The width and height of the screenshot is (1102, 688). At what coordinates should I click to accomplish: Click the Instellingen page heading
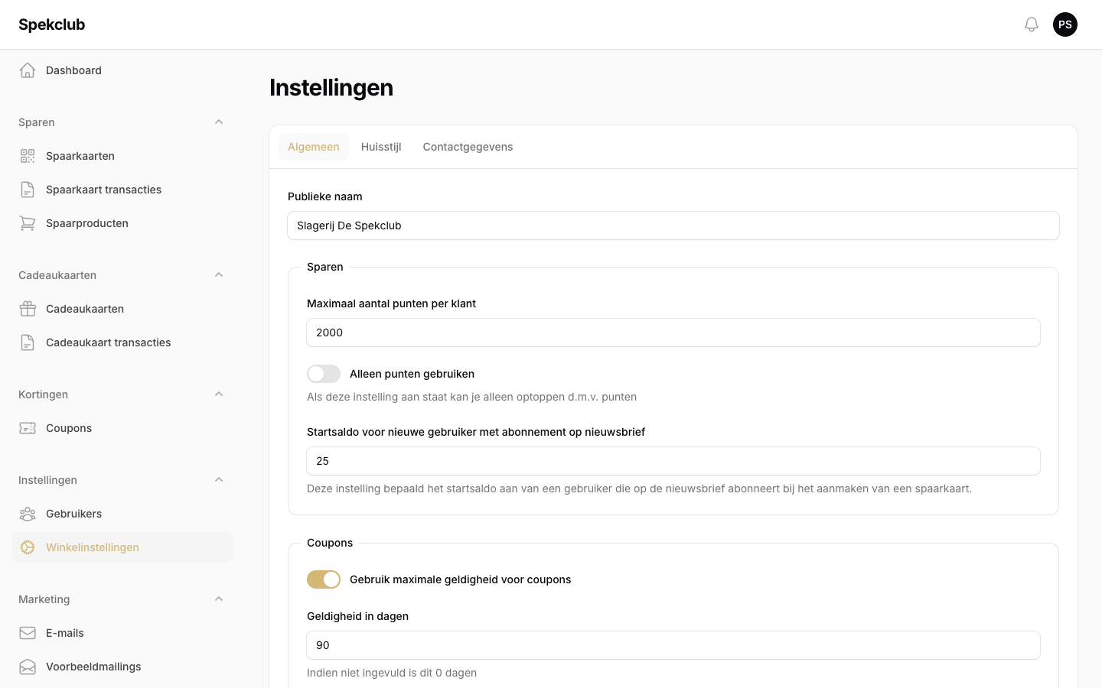(x=331, y=87)
